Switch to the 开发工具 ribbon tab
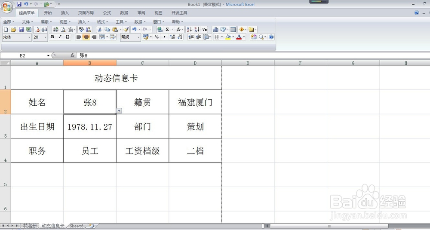 coord(179,13)
